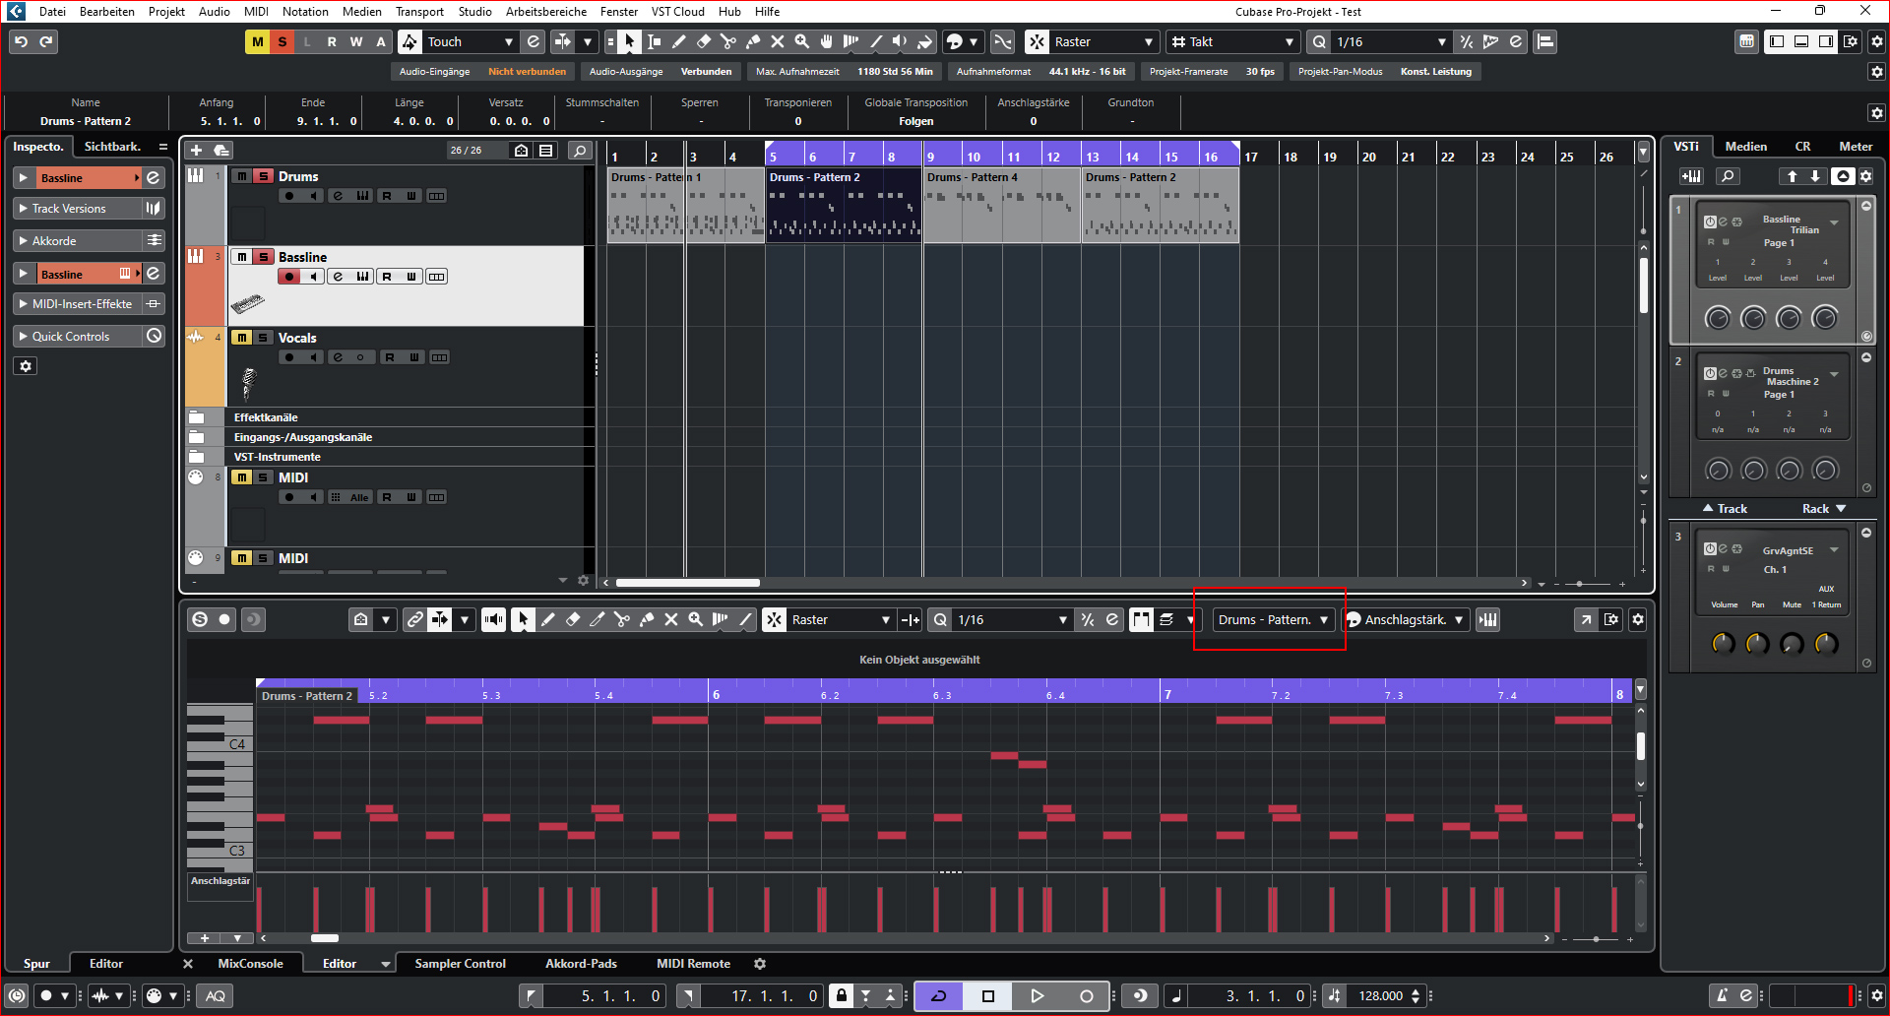Open Anschlagstärke event color dropdown
The height and width of the screenshot is (1016, 1890).
point(1406,619)
